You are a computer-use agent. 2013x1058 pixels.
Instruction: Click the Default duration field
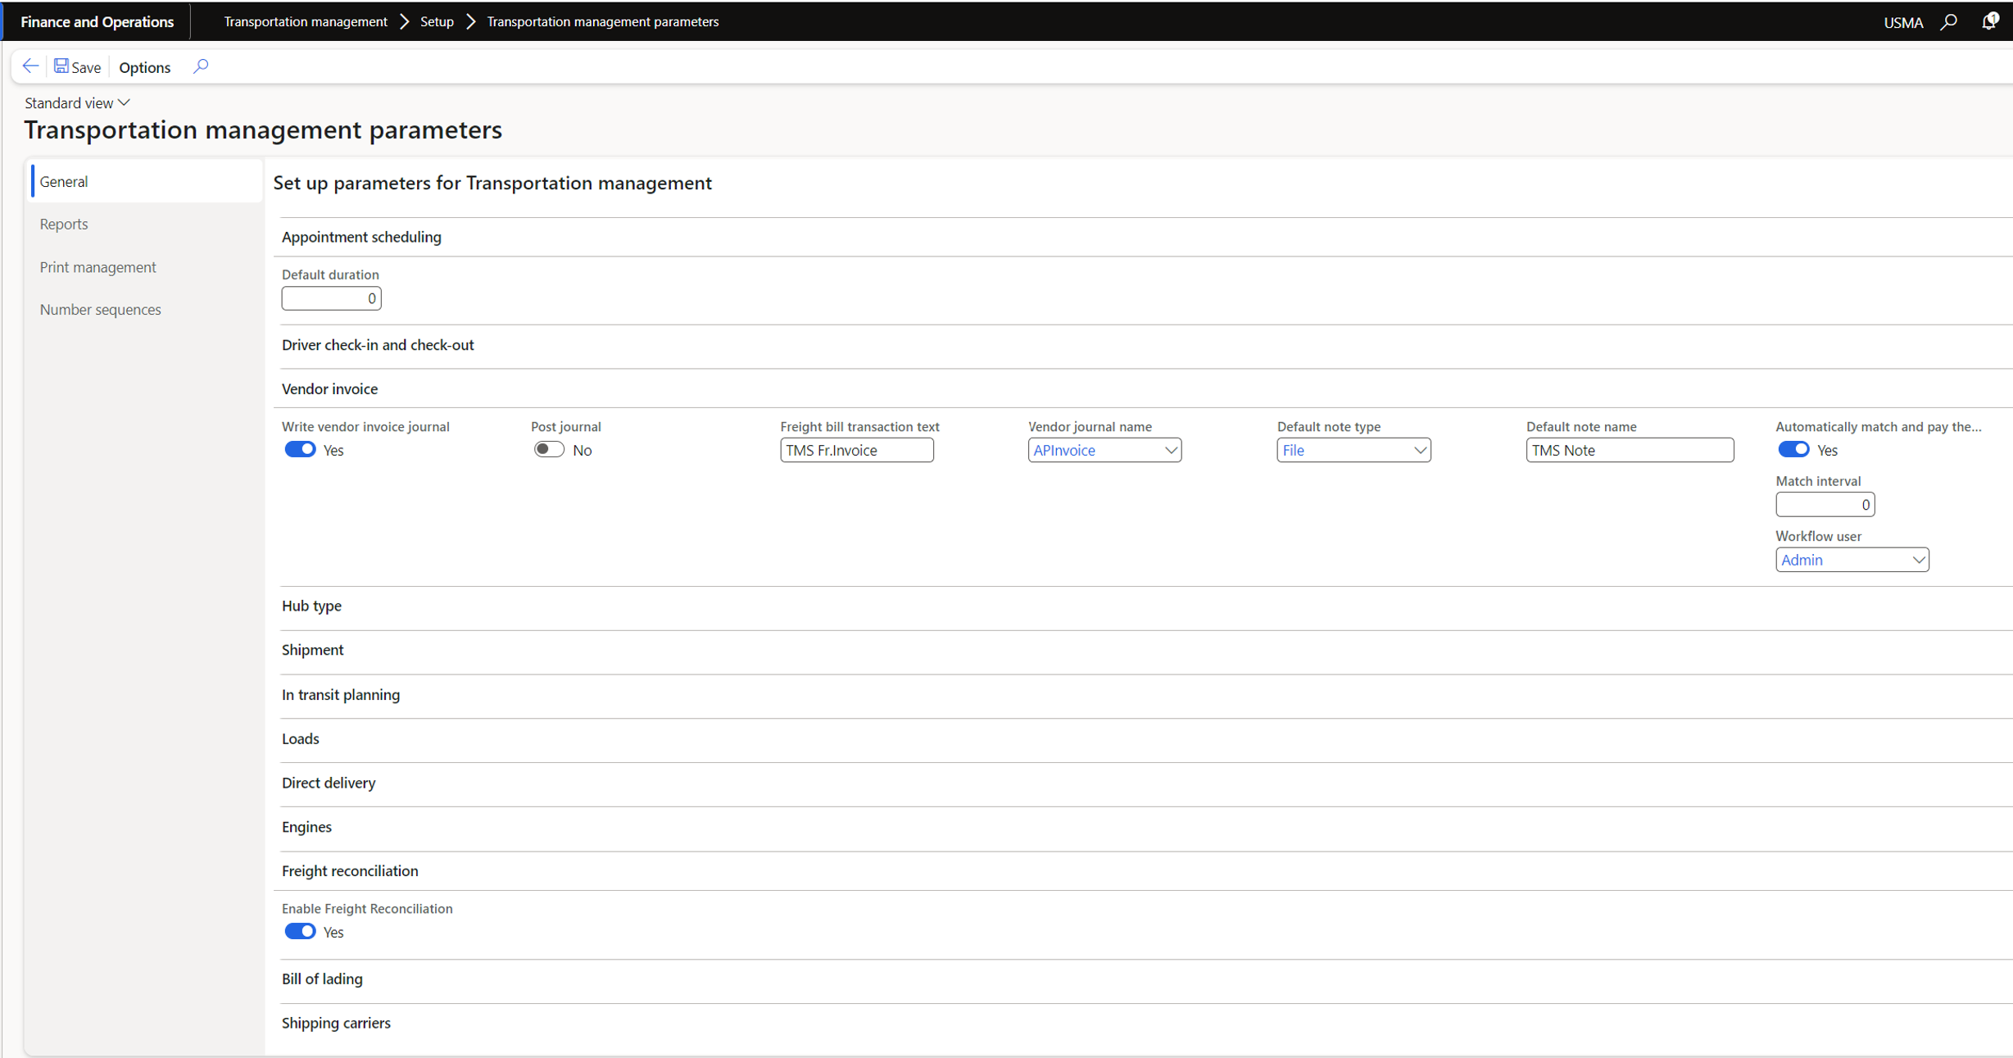pos(331,298)
